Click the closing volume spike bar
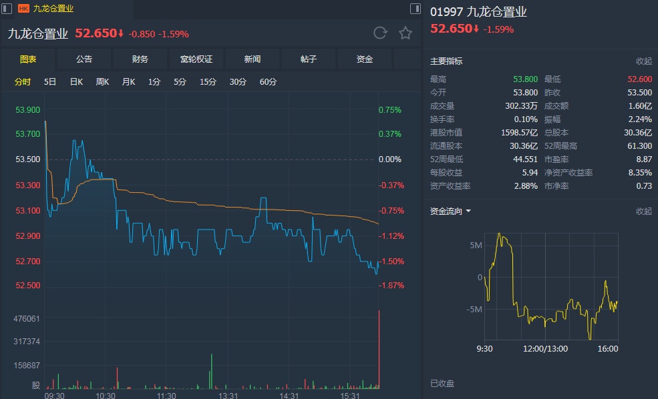658x399 pixels. [379, 350]
